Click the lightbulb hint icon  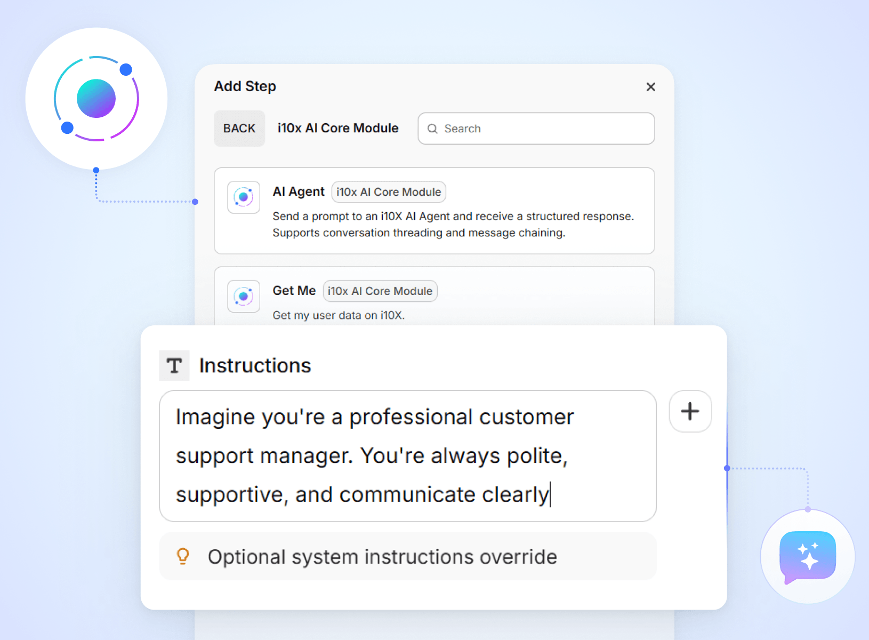(183, 556)
